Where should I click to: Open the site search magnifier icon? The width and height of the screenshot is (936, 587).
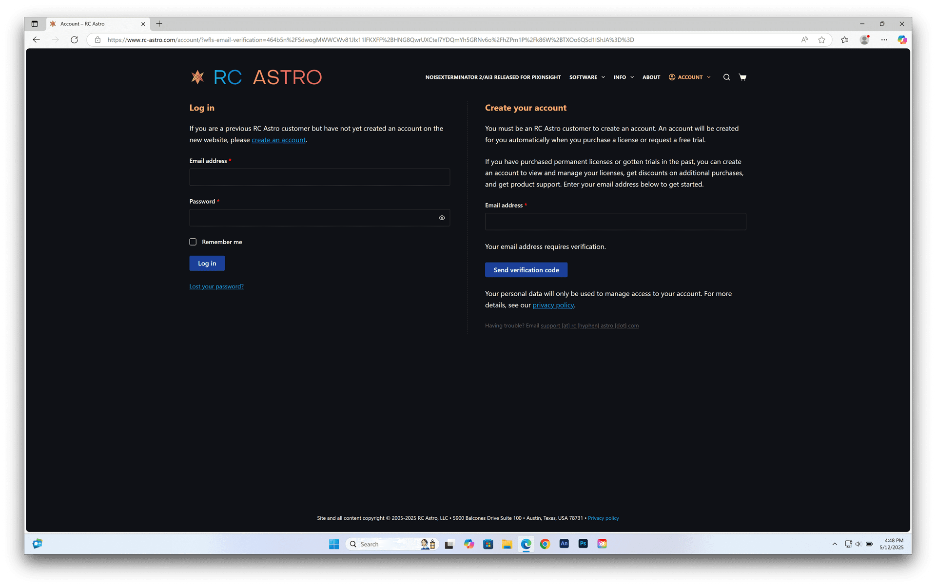726,77
